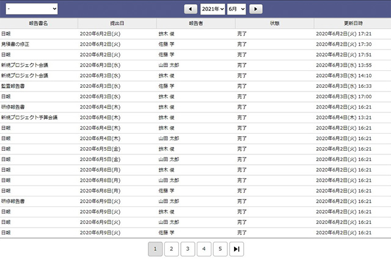
Task: Open the 監査報告書 report row
Action: [x=195, y=86]
